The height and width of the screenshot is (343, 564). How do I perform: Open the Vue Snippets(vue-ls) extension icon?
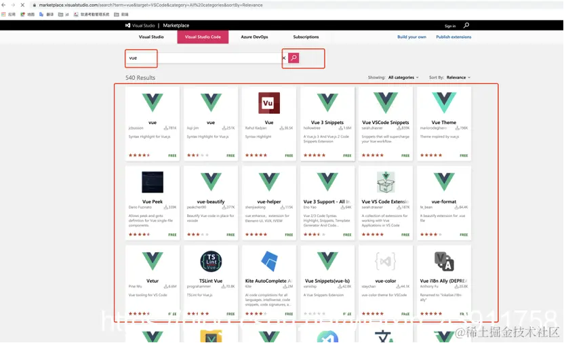pyautogui.click(x=327, y=261)
